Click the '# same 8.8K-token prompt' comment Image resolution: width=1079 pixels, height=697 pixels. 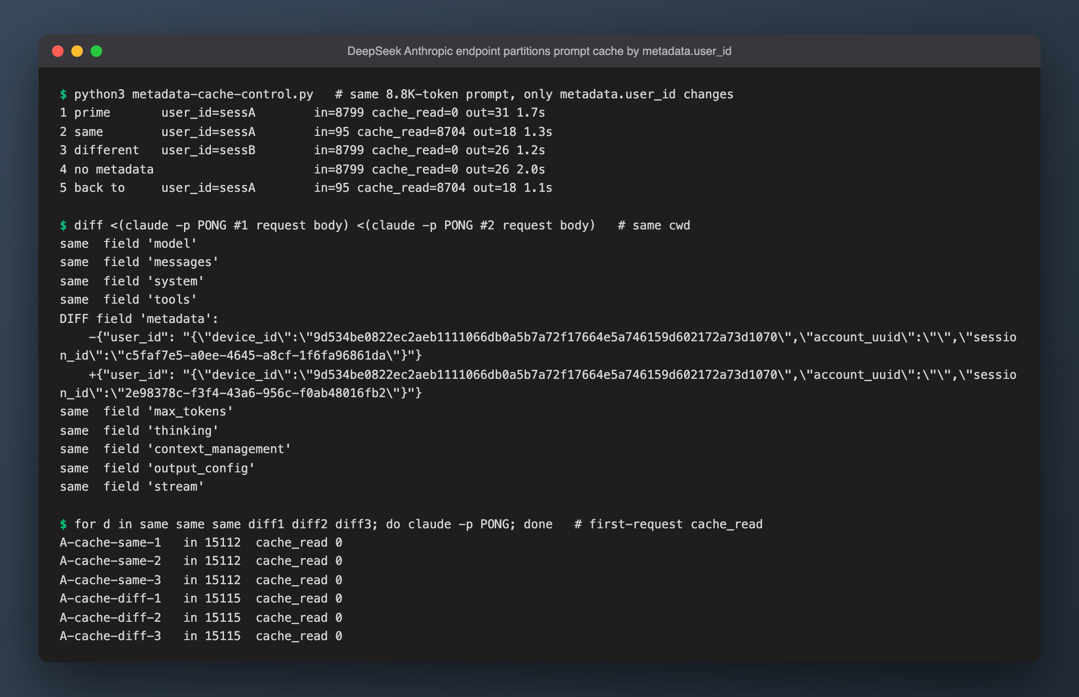534,94
